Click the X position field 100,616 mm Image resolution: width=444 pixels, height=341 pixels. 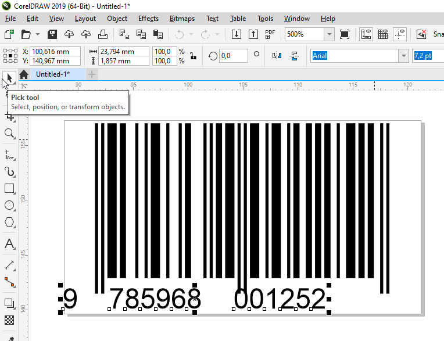[55, 52]
